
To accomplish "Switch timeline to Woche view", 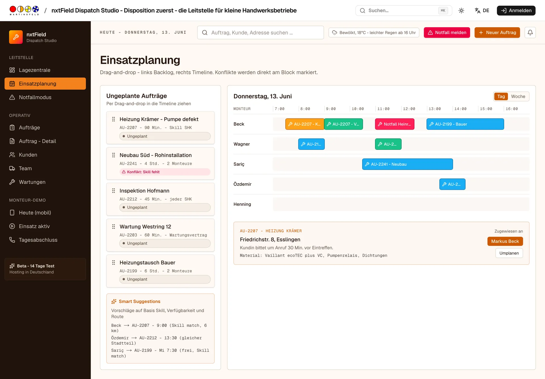I will (x=518, y=96).
